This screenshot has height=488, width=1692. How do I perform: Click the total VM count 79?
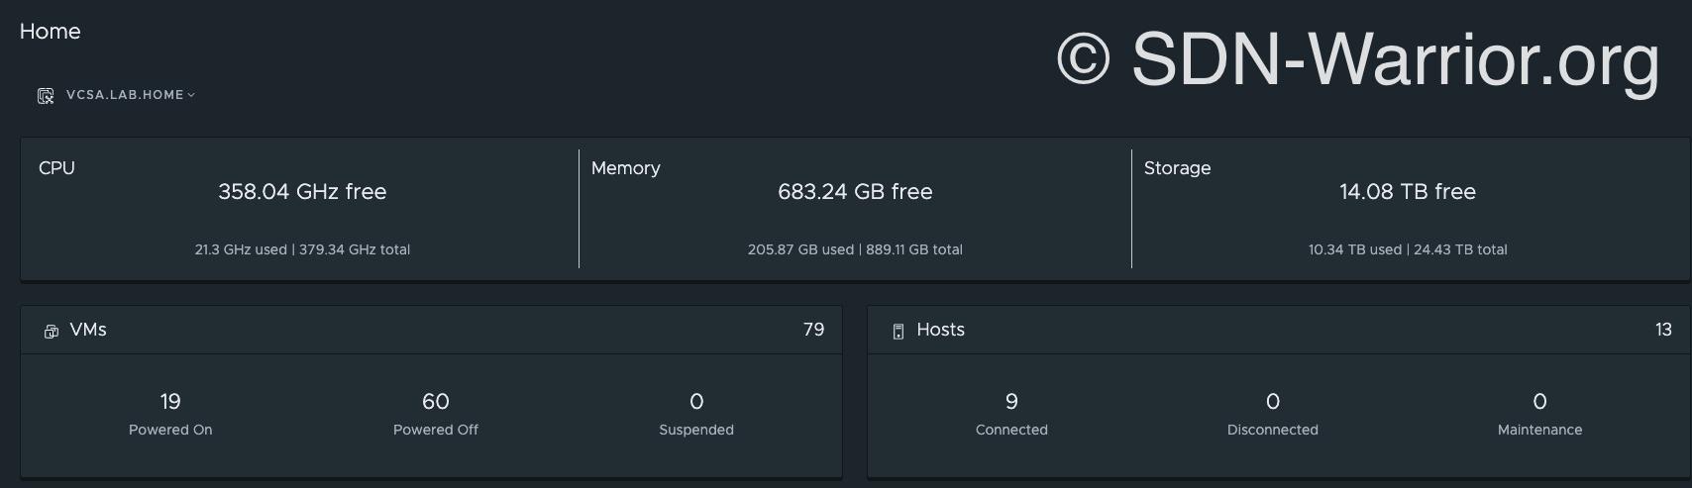(x=813, y=331)
